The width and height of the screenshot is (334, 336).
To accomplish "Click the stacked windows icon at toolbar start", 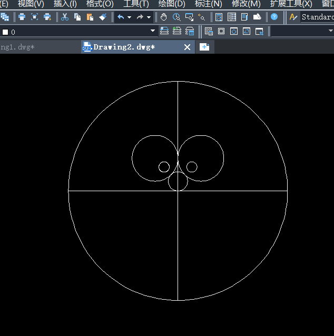I will tap(5, 17).
